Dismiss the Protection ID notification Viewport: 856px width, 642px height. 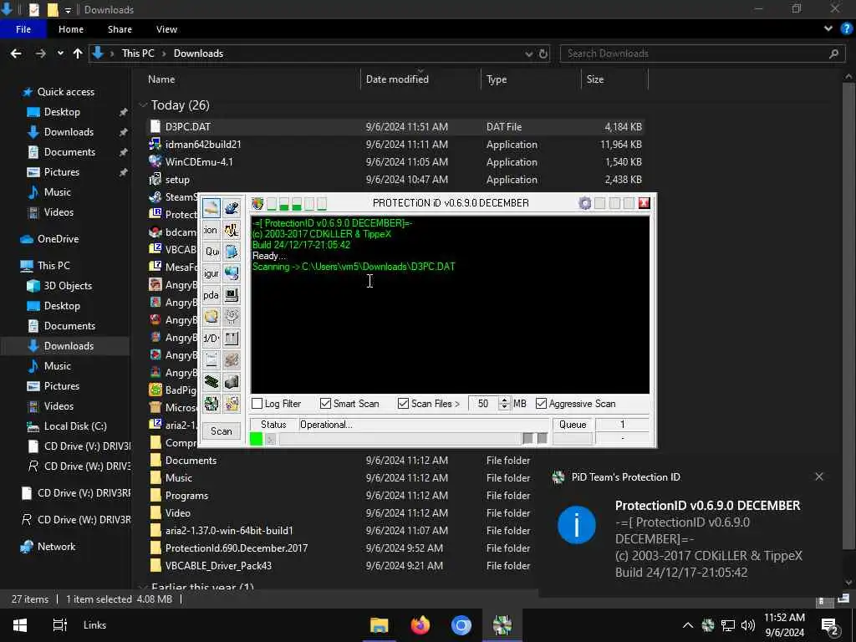click(x=819, y=476)
